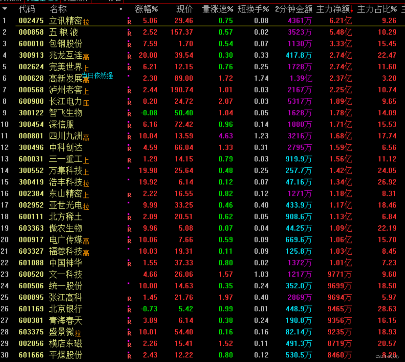The width and height of the screenshot is (405, 362).
Task: Click the small dot in the header row
Action: (121, 9)
